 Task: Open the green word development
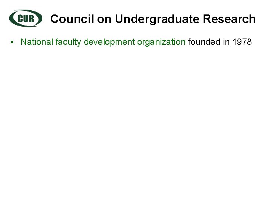point(109,42)
